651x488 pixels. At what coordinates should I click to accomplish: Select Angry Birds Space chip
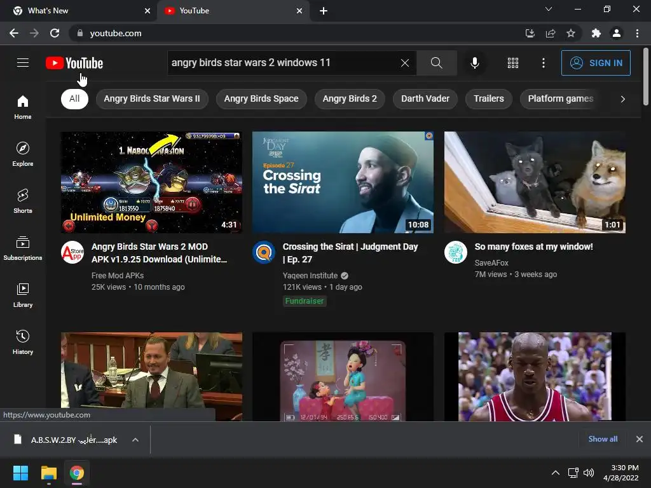(261, 98)
